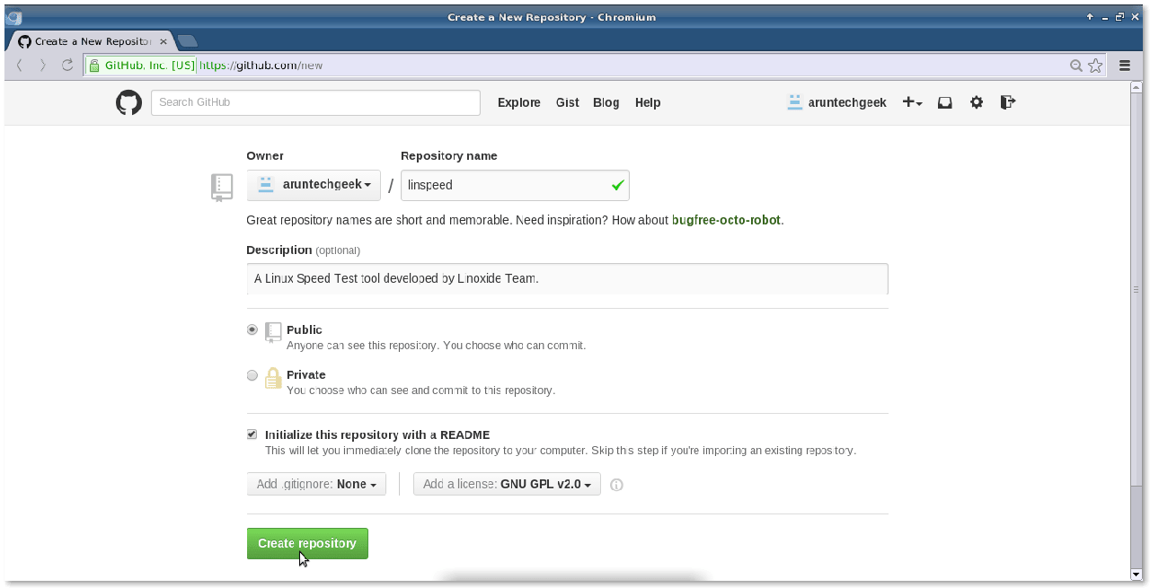
Task: Click the license info icon
Action: point(616,485)
